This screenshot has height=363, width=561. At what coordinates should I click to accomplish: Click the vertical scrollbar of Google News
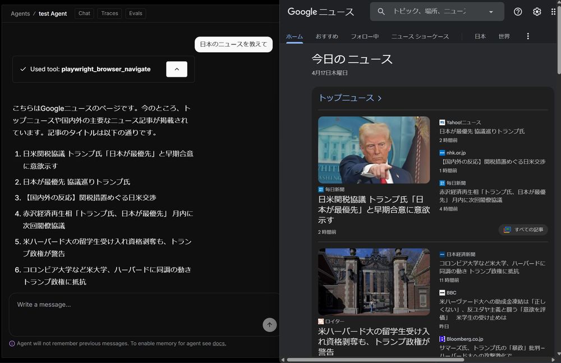pos(559,39)
